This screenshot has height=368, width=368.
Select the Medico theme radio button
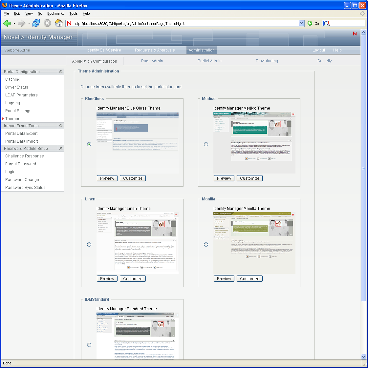206,144
